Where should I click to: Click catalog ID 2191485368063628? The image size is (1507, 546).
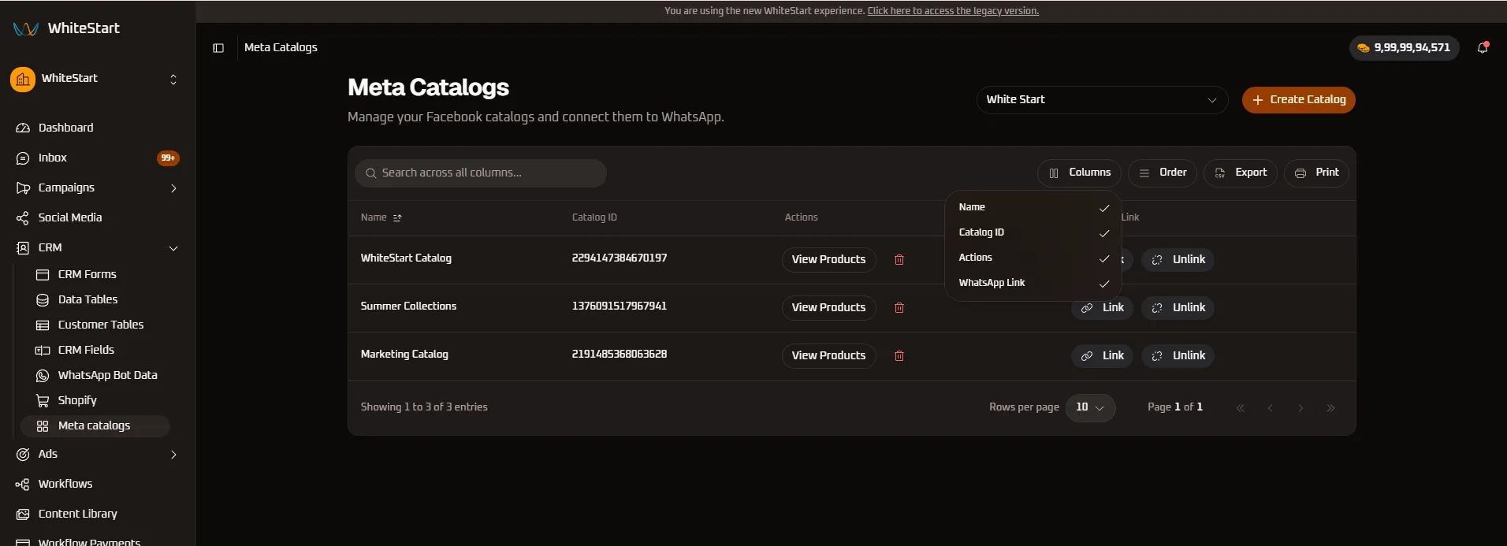click(x=620, y=355)
